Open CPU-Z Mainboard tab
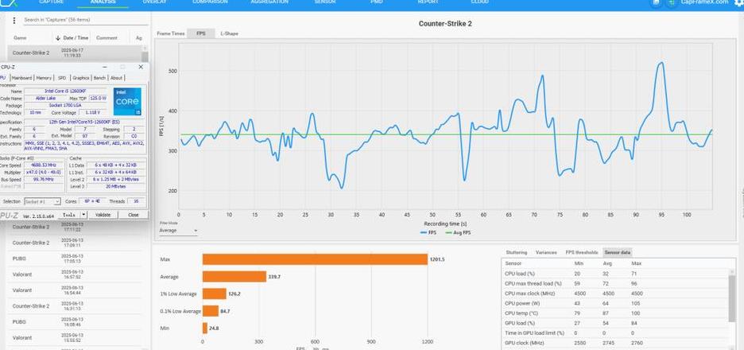The width and height of the screenshot is (744, 350). click(21, 78)
